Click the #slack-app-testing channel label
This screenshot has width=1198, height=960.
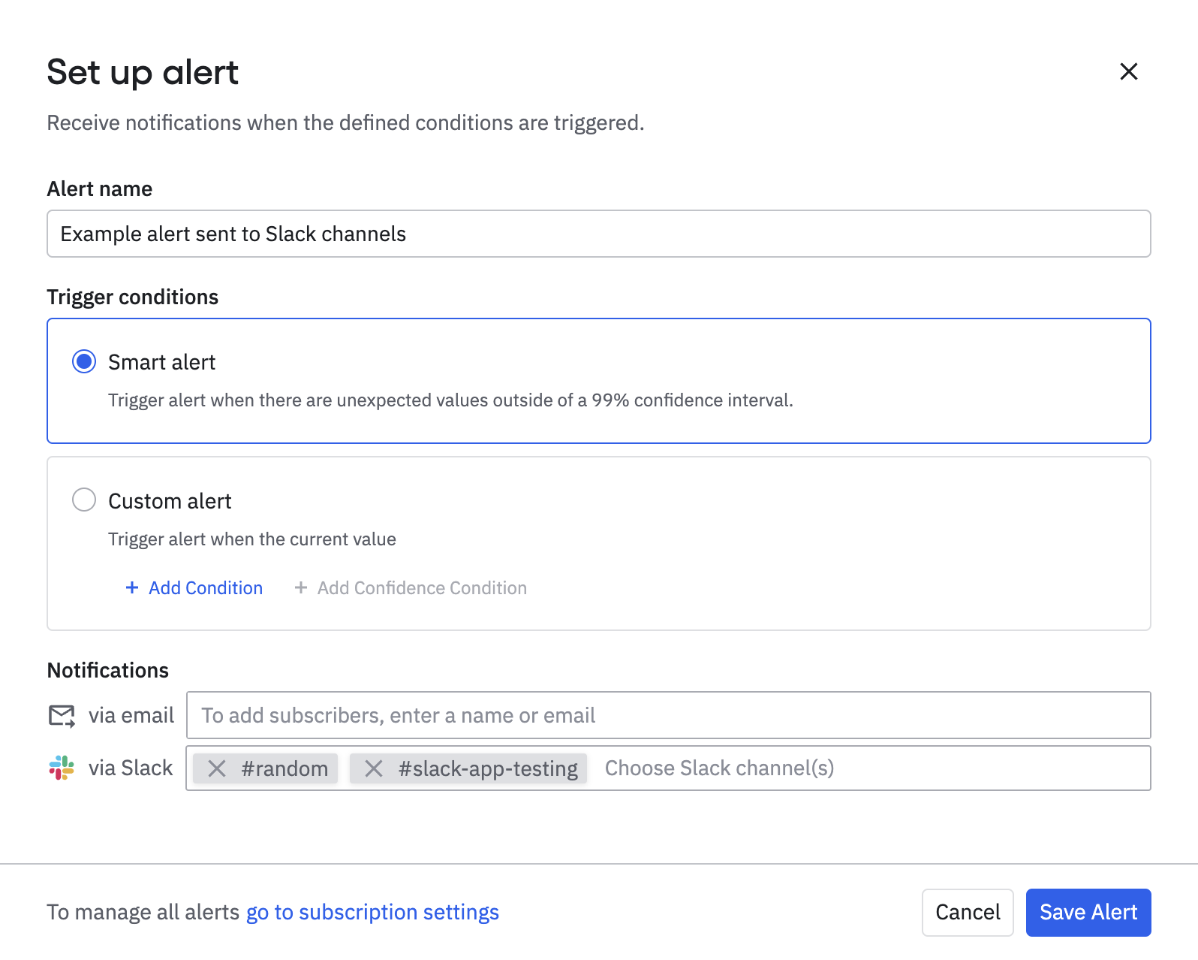pos(488,768)
